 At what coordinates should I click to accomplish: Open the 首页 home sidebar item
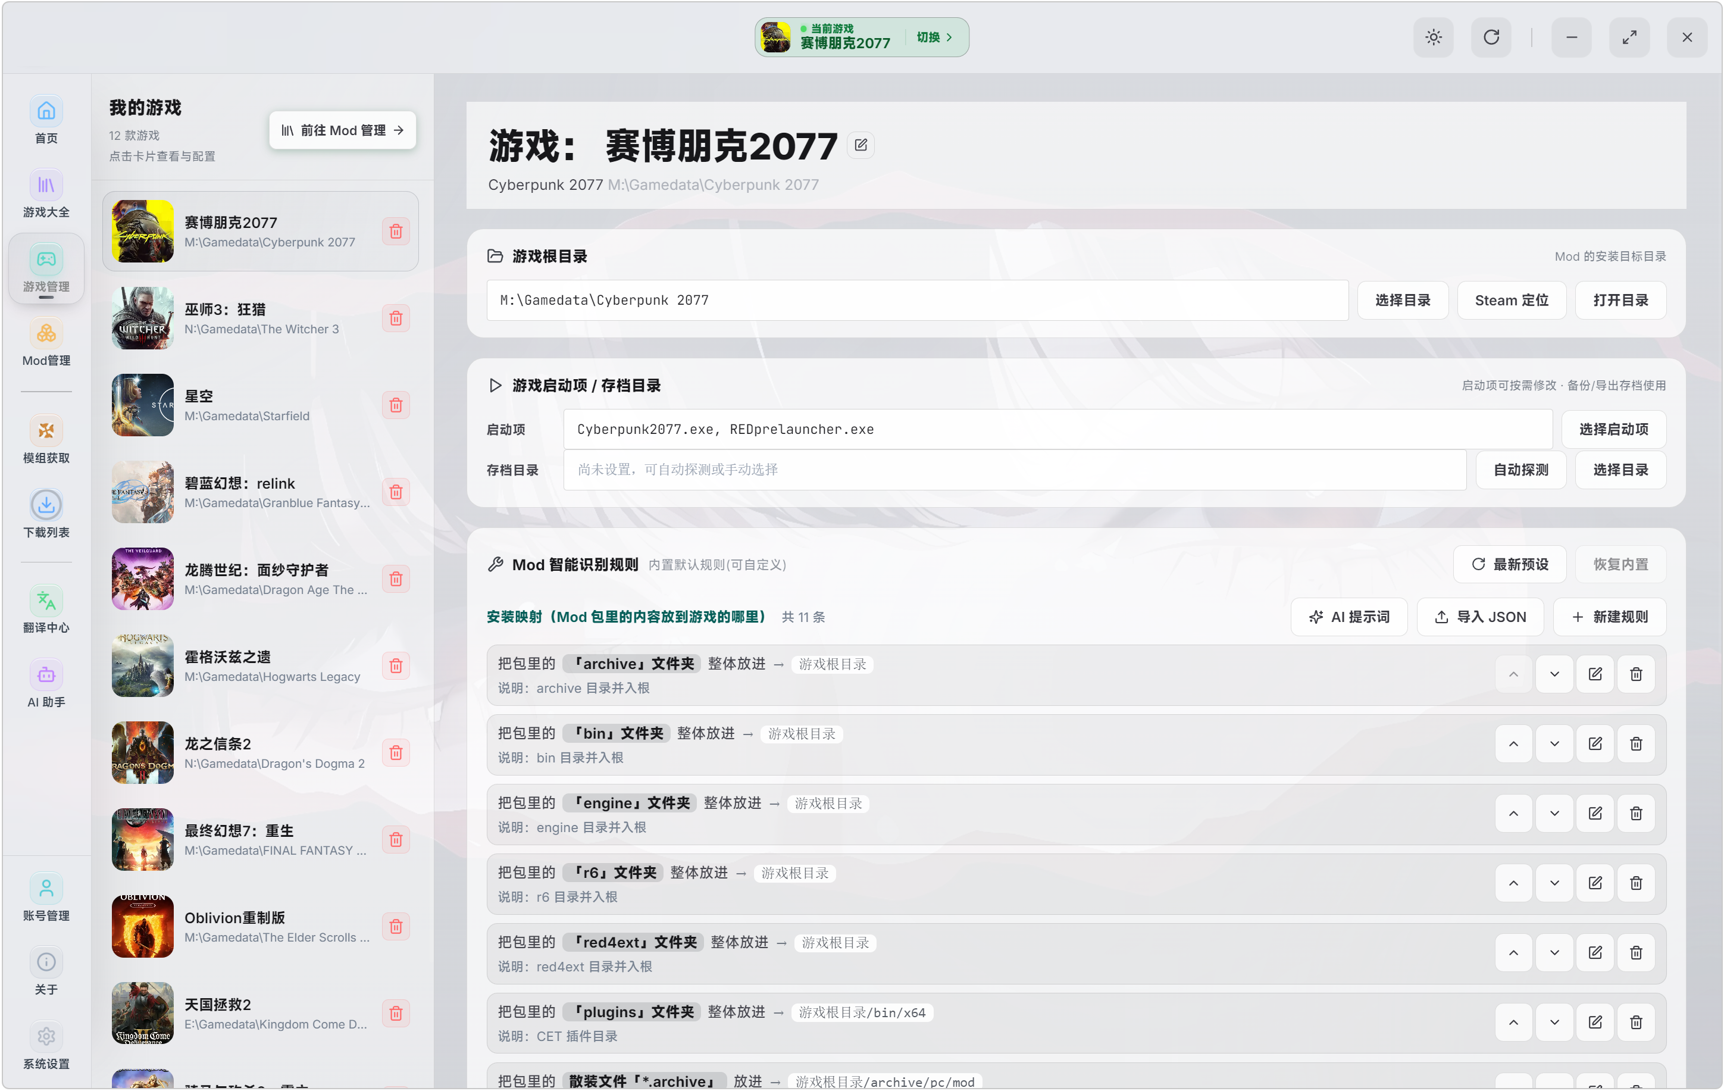coord(46,120)
